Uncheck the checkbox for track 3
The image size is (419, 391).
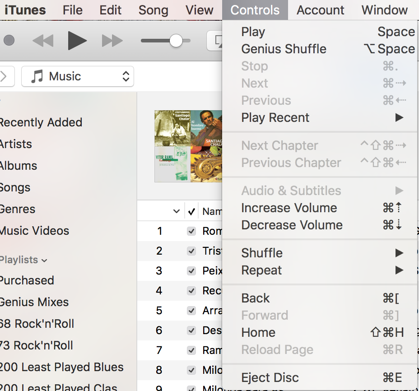pyautogui.click(x=191, y=271)
